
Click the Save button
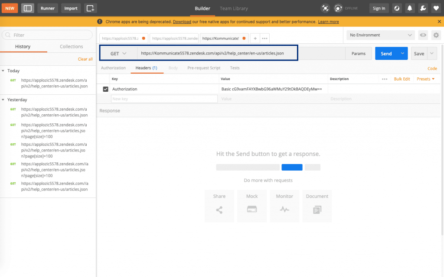(x=419, y=53)
